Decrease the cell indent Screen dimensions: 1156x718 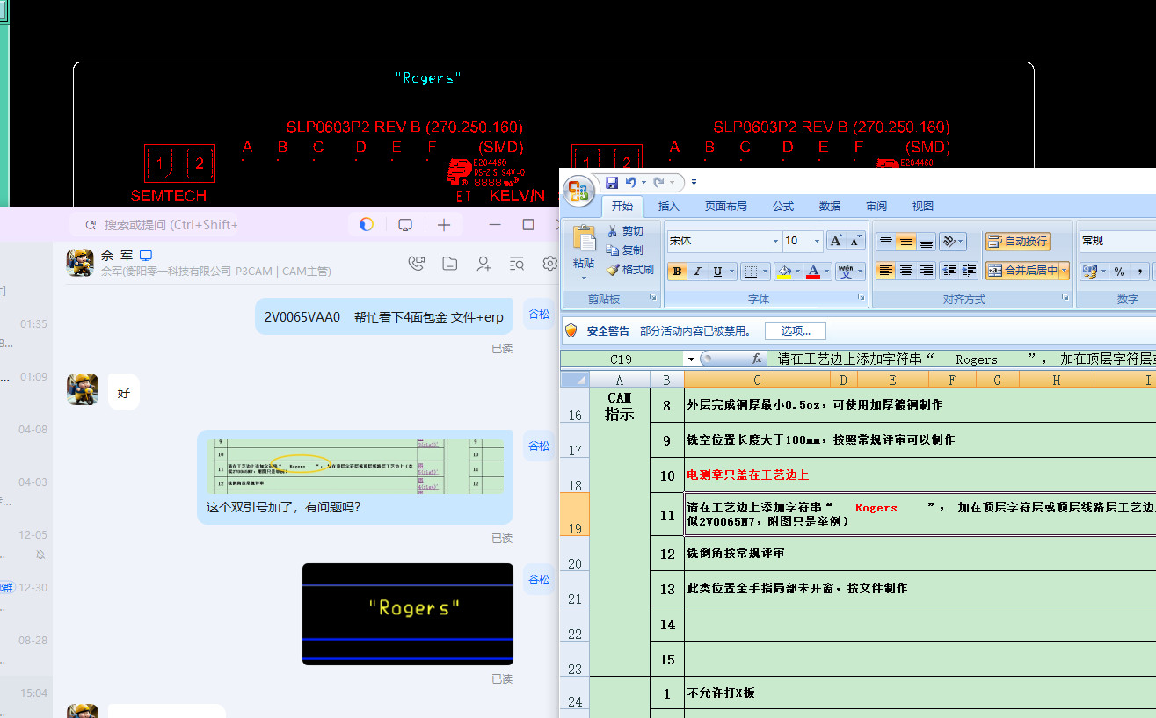tap(949, 271)
